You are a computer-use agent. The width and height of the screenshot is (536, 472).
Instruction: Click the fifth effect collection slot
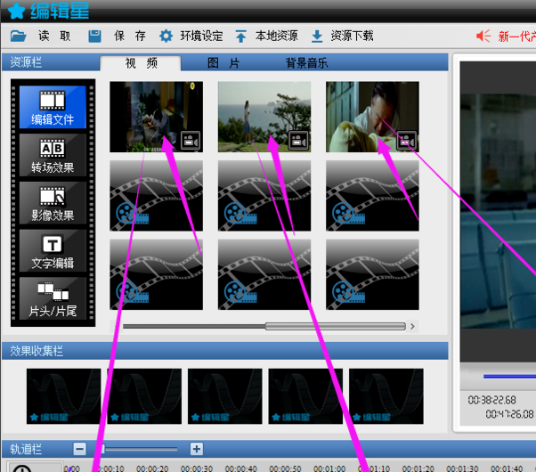[386, 396]
